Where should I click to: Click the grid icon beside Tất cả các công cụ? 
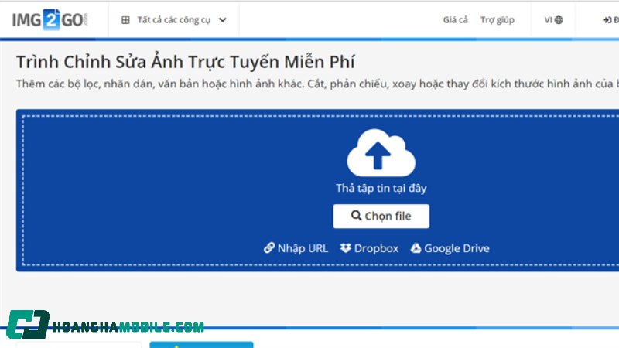[125, 20]
